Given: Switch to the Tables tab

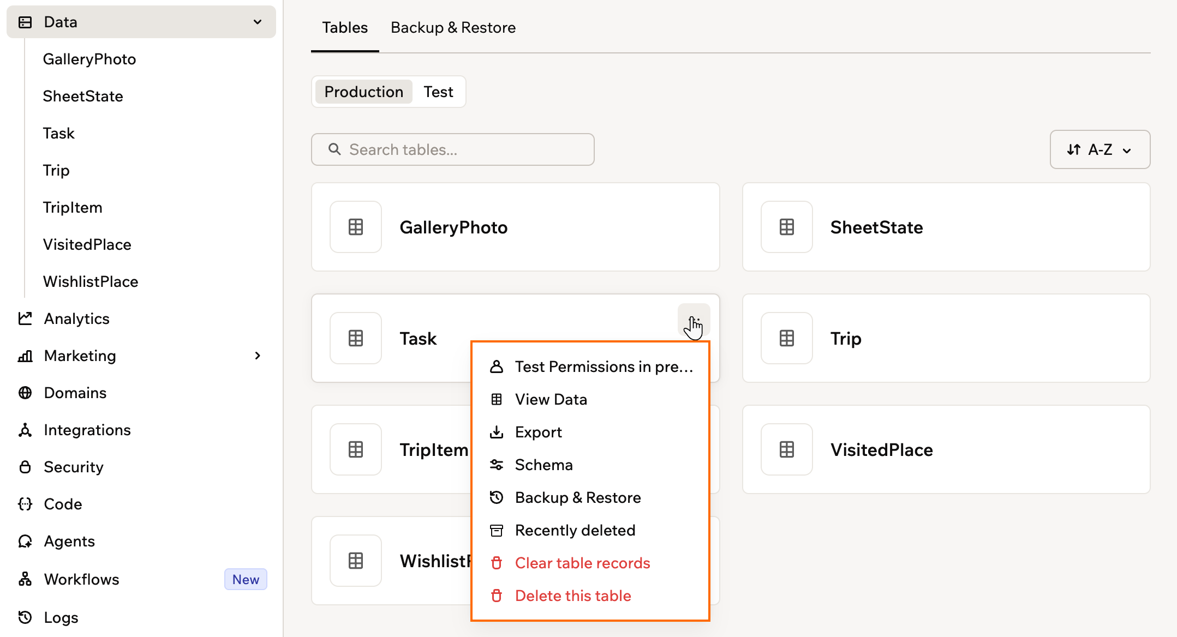Looking at the screenshot, I should tap(345, 27).
